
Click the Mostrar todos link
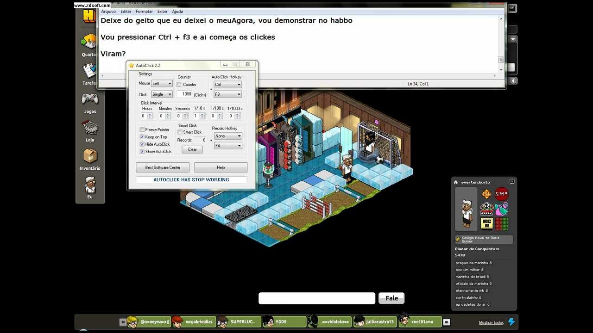[491, 323]
